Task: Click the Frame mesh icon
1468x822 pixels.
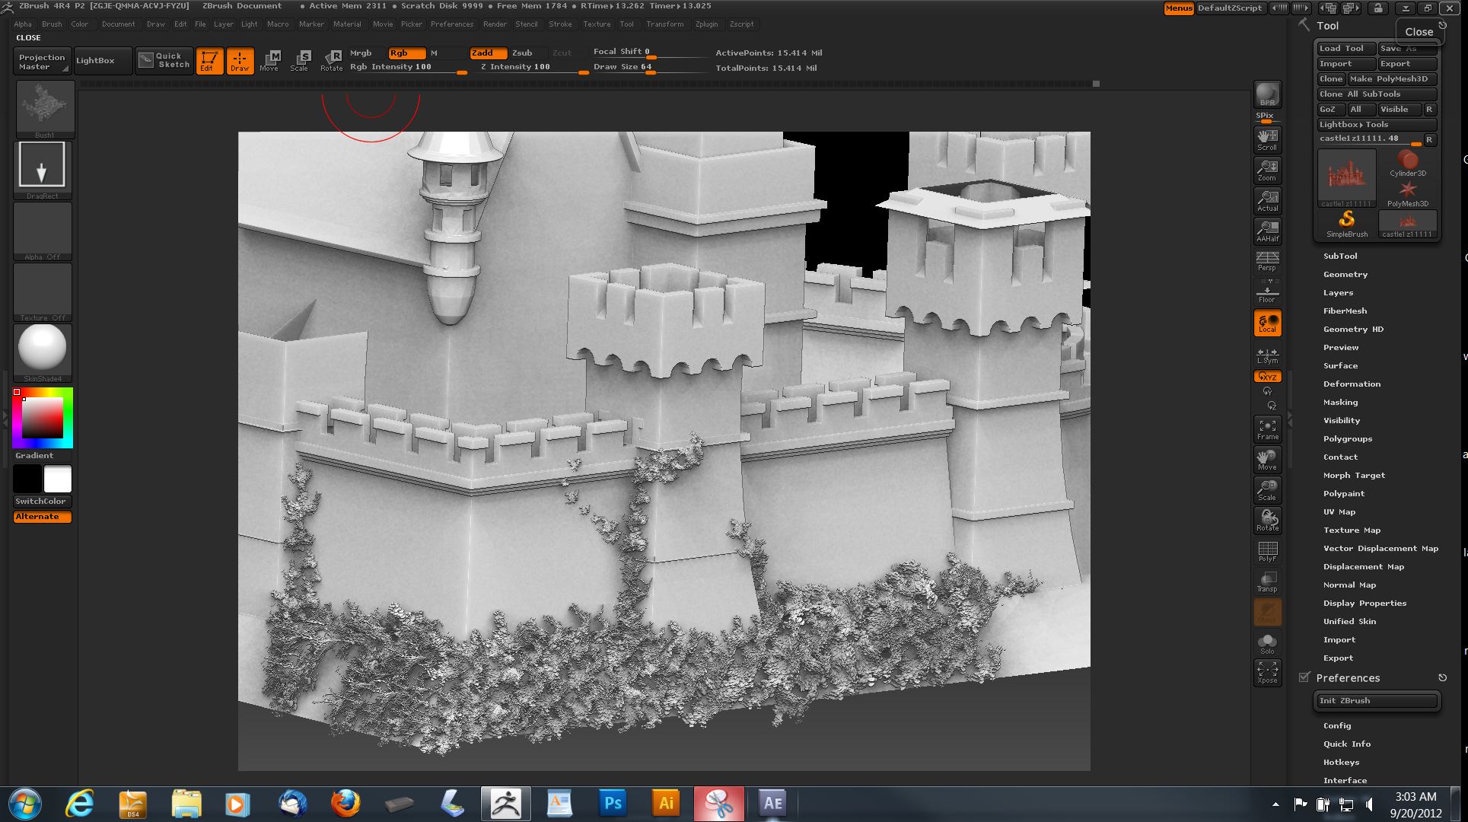Action: 1267,429
